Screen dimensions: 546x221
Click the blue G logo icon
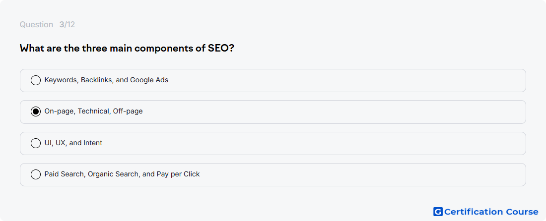(438, 212)
